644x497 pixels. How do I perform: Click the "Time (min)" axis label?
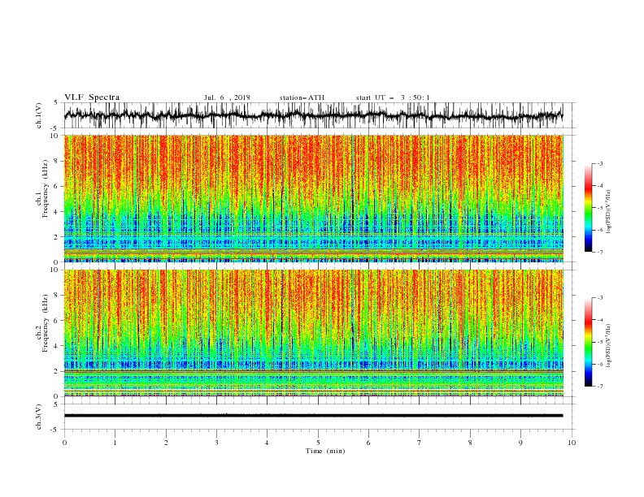point(325,451)
